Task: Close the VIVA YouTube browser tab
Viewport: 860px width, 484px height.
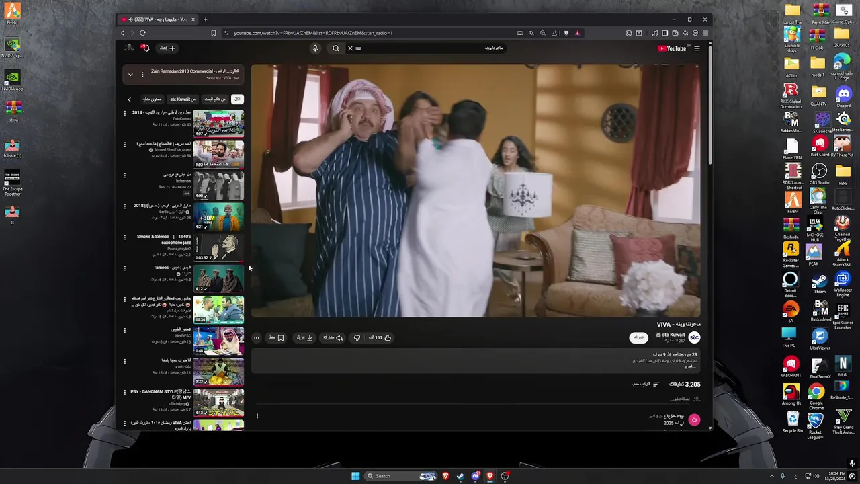Action: [193, 19]
